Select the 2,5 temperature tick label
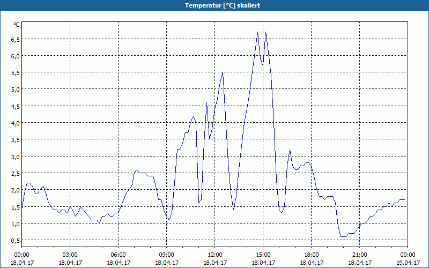 click(x=16, y=174)
